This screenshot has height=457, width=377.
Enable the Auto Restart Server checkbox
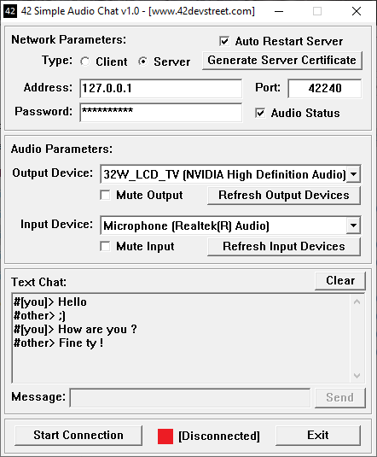point(224,41)
